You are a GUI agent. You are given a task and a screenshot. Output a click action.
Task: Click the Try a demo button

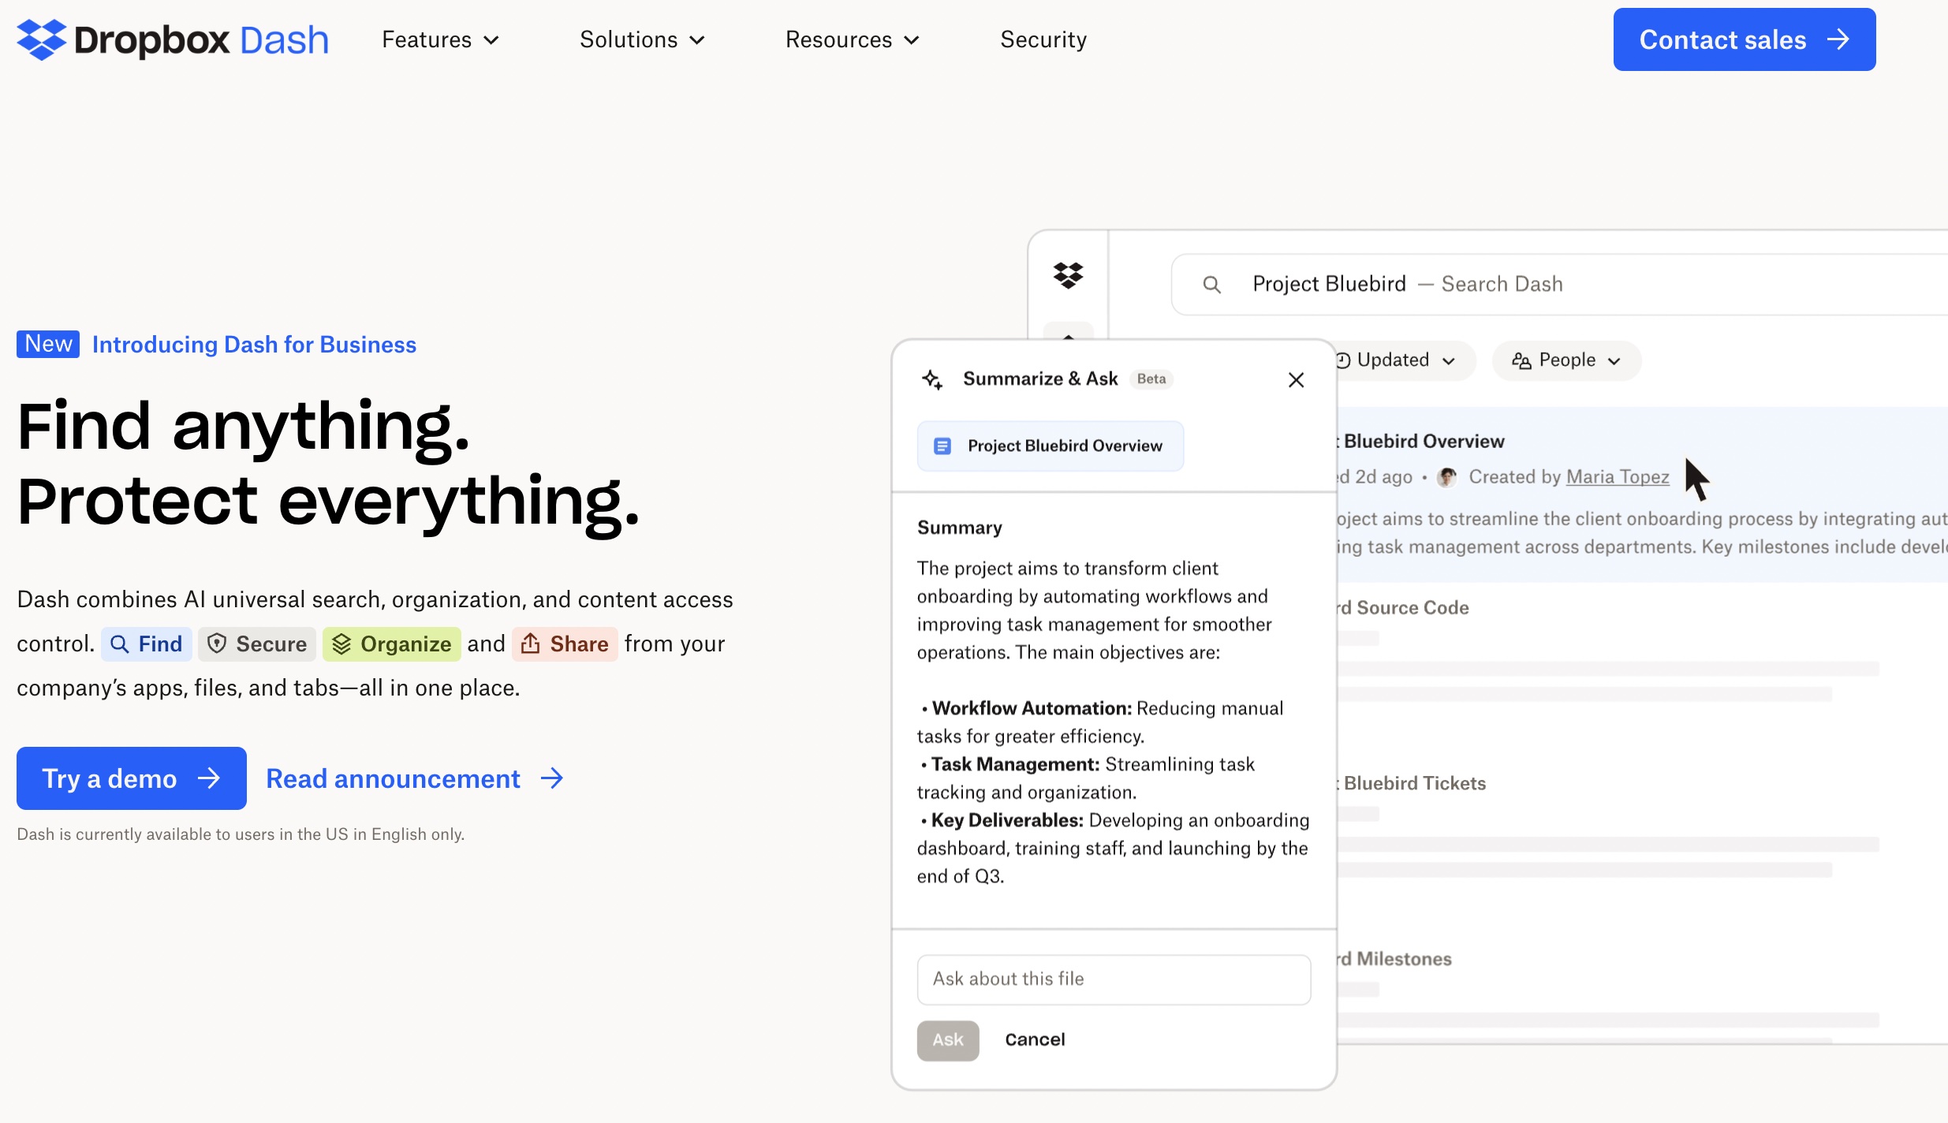pyautogui.click(x=132, y=778)
